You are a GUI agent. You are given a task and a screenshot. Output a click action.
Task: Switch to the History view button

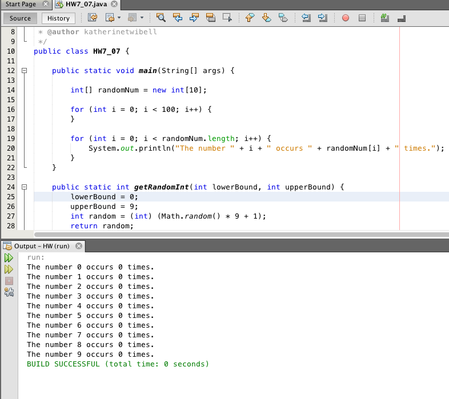(x=58, y=18)
